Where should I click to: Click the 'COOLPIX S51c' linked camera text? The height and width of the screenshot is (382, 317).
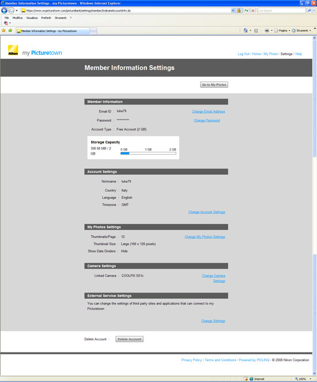[x=133, y=276]
